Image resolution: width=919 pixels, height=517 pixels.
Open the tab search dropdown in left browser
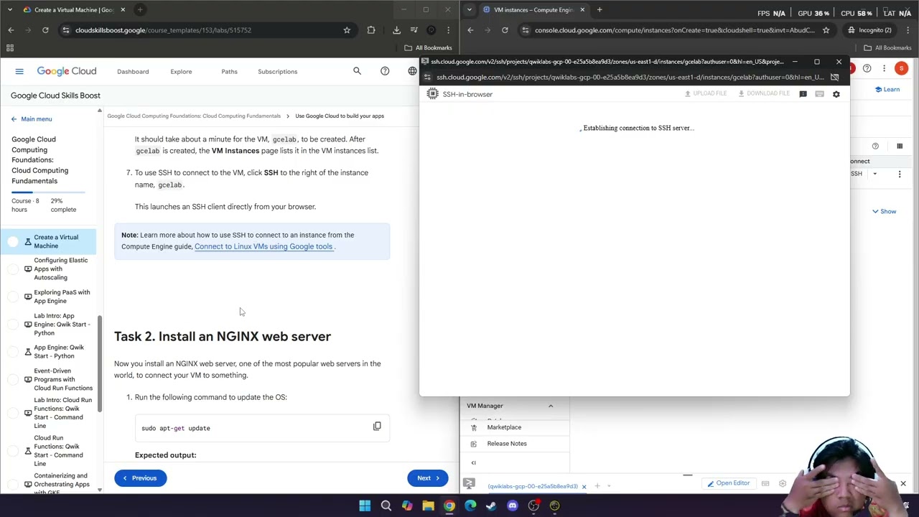coord(10,9)
